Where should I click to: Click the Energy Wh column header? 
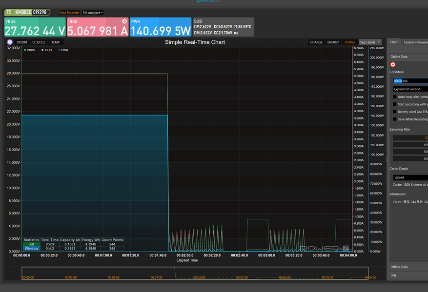tap(91, 240)
